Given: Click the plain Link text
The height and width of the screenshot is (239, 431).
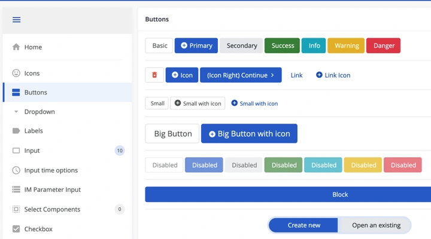Looking at the screenshot, I should [x=296, y=75].
